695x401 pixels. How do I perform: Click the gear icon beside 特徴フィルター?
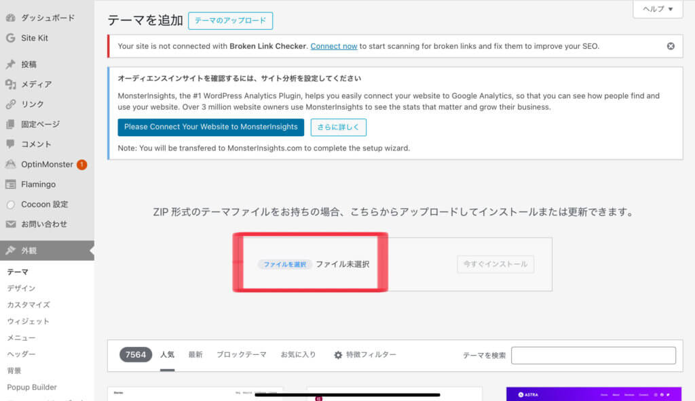pyautogui.click(x=338, y=355)
